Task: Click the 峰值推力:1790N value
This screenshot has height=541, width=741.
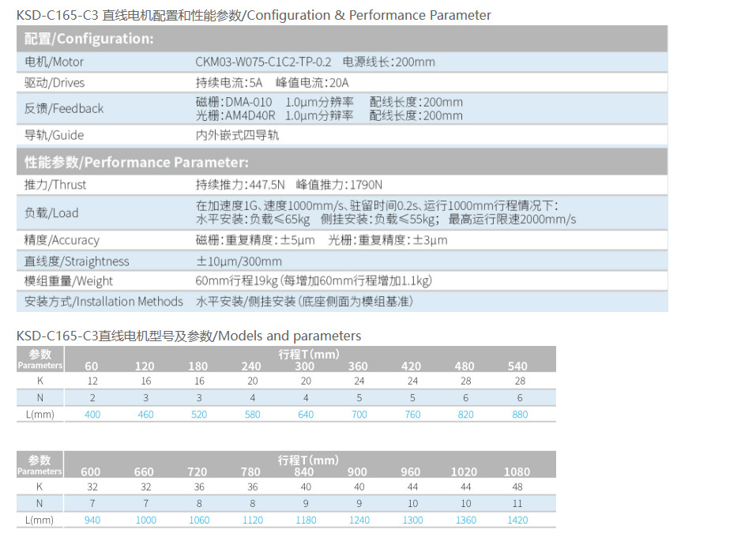Action: [x=340, y=185]
